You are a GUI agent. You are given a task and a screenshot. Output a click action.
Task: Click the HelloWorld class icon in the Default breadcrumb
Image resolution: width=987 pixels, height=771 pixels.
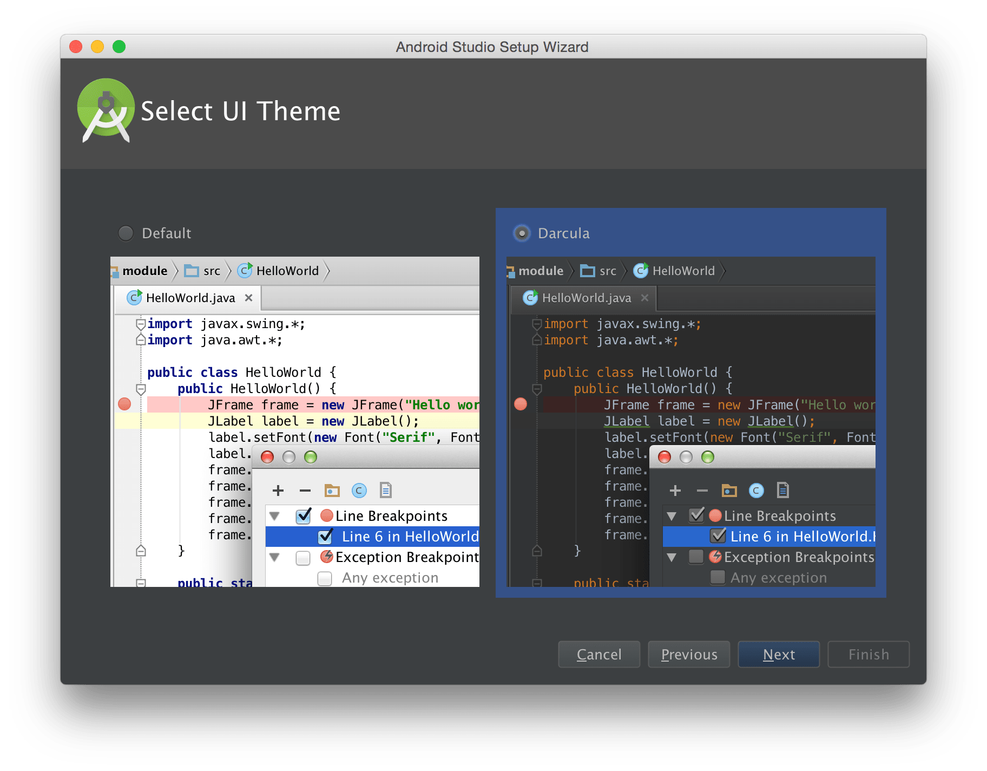(245, 270)
